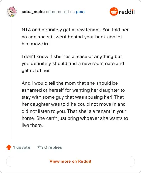This screenshot has width=141, height=173.
Task: Click the paragraph starting "And I would tell"
Action: click(75, 104)
